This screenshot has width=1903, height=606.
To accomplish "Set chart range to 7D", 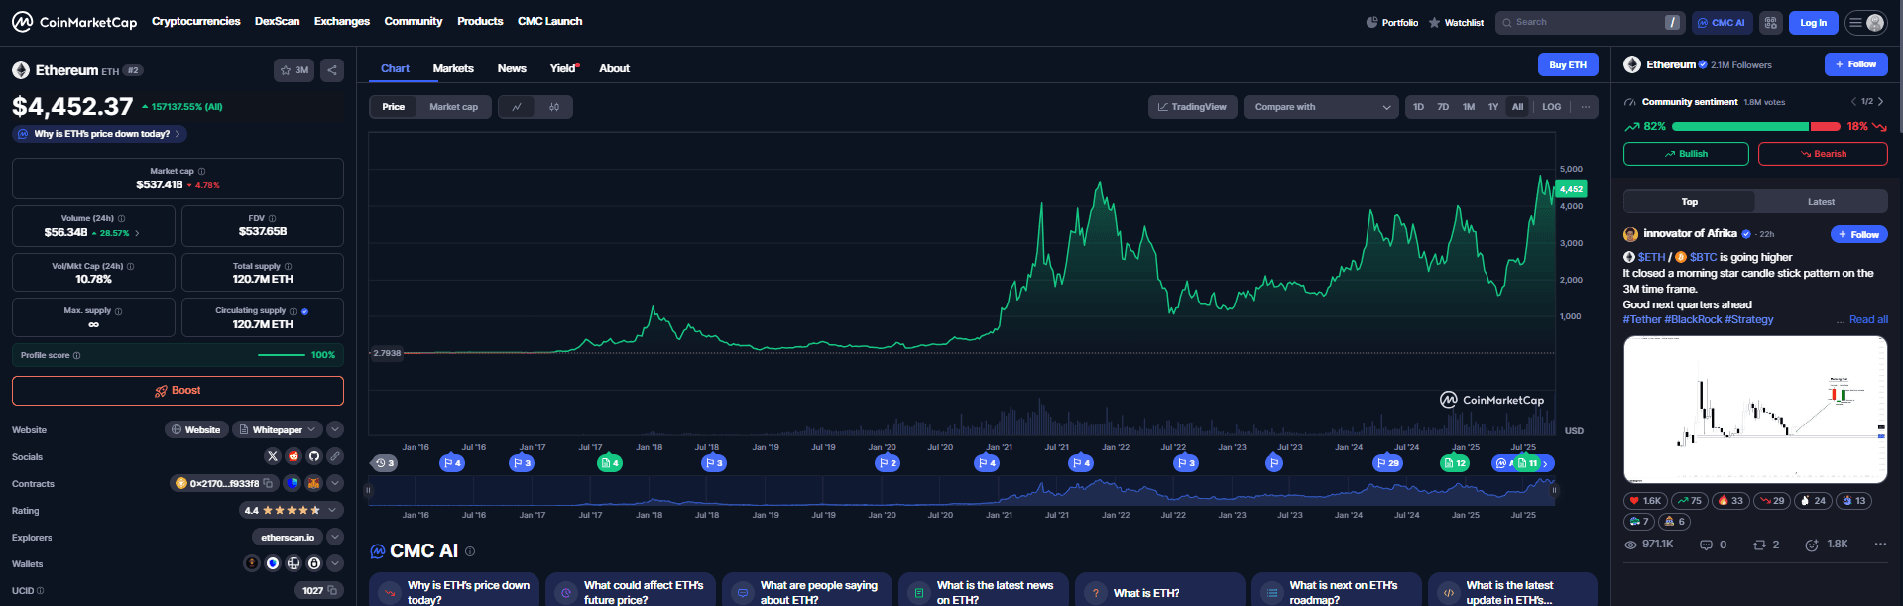I will (x=1443, y=107).
